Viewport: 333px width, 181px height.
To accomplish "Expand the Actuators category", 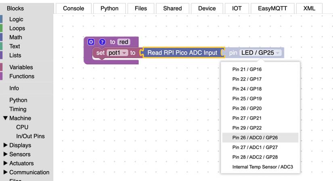I will click(6, 163).
